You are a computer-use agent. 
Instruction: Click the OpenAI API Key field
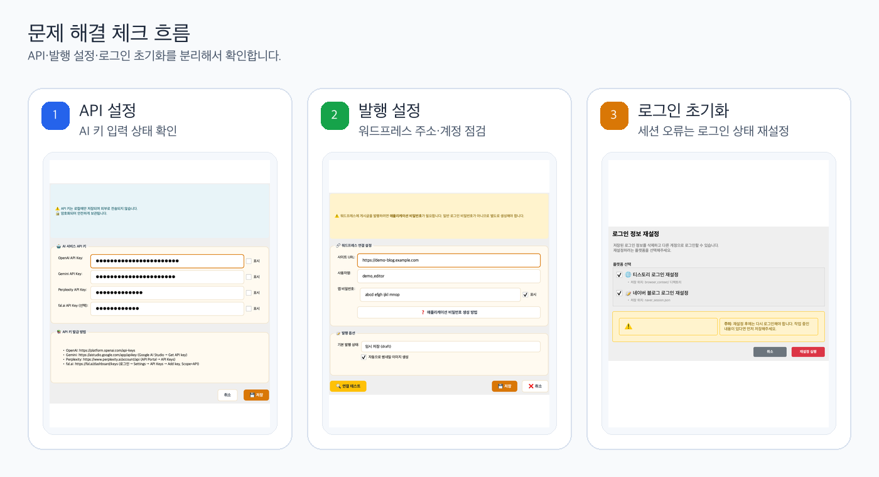pyautogui.click(x=167, y=261)
